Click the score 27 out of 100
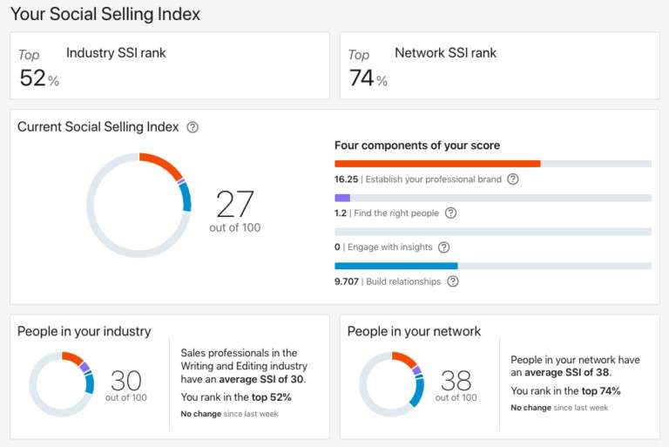 tap(234, 210)
